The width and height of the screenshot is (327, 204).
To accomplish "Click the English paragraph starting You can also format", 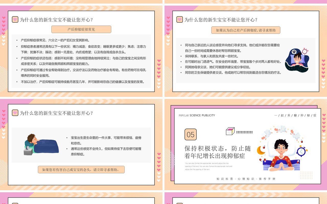I will click(209, 166).
